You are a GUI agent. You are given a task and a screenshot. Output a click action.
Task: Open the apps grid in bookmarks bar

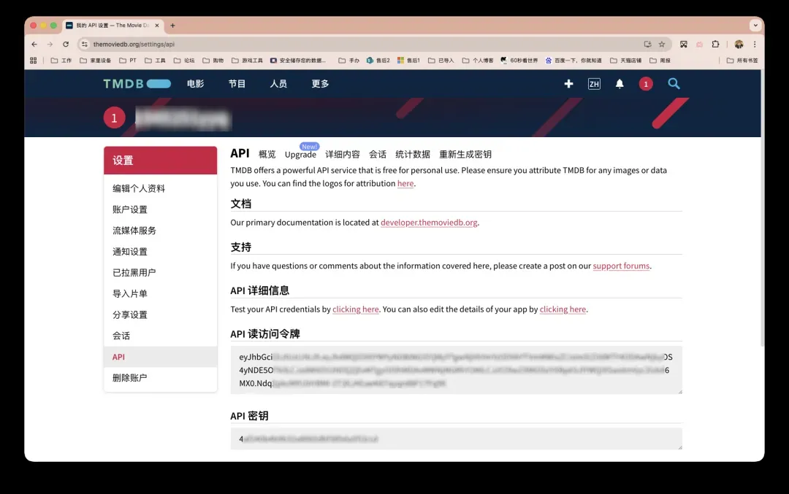[33, 61]
